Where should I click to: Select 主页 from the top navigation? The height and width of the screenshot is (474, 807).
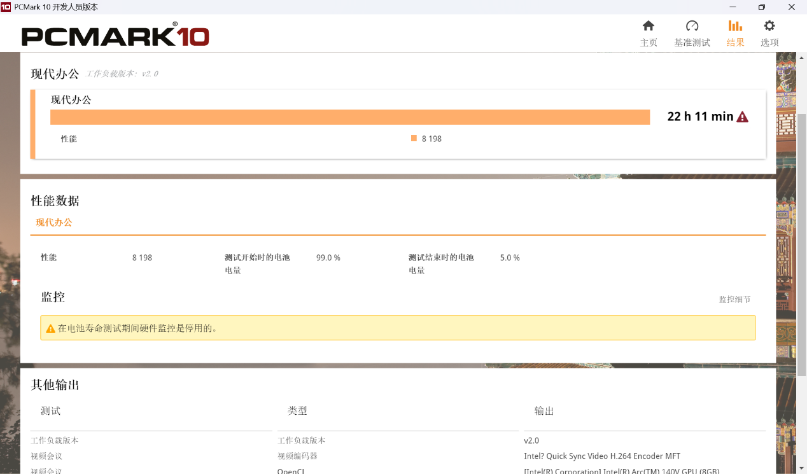(649, 43)
